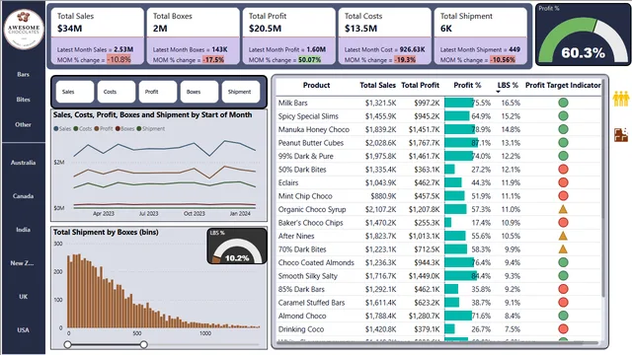Click green indicator for Peanut Butter Cubes
Screen dimensions: 632x355
click(563, 142)
